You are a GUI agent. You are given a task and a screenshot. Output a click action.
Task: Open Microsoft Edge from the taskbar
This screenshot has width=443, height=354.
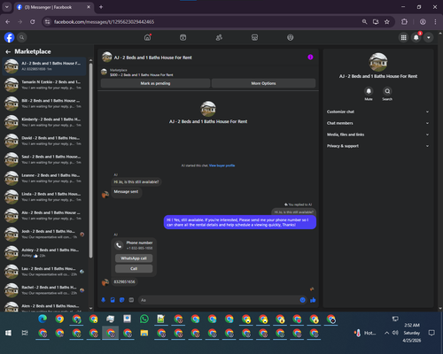click(43, 319)
